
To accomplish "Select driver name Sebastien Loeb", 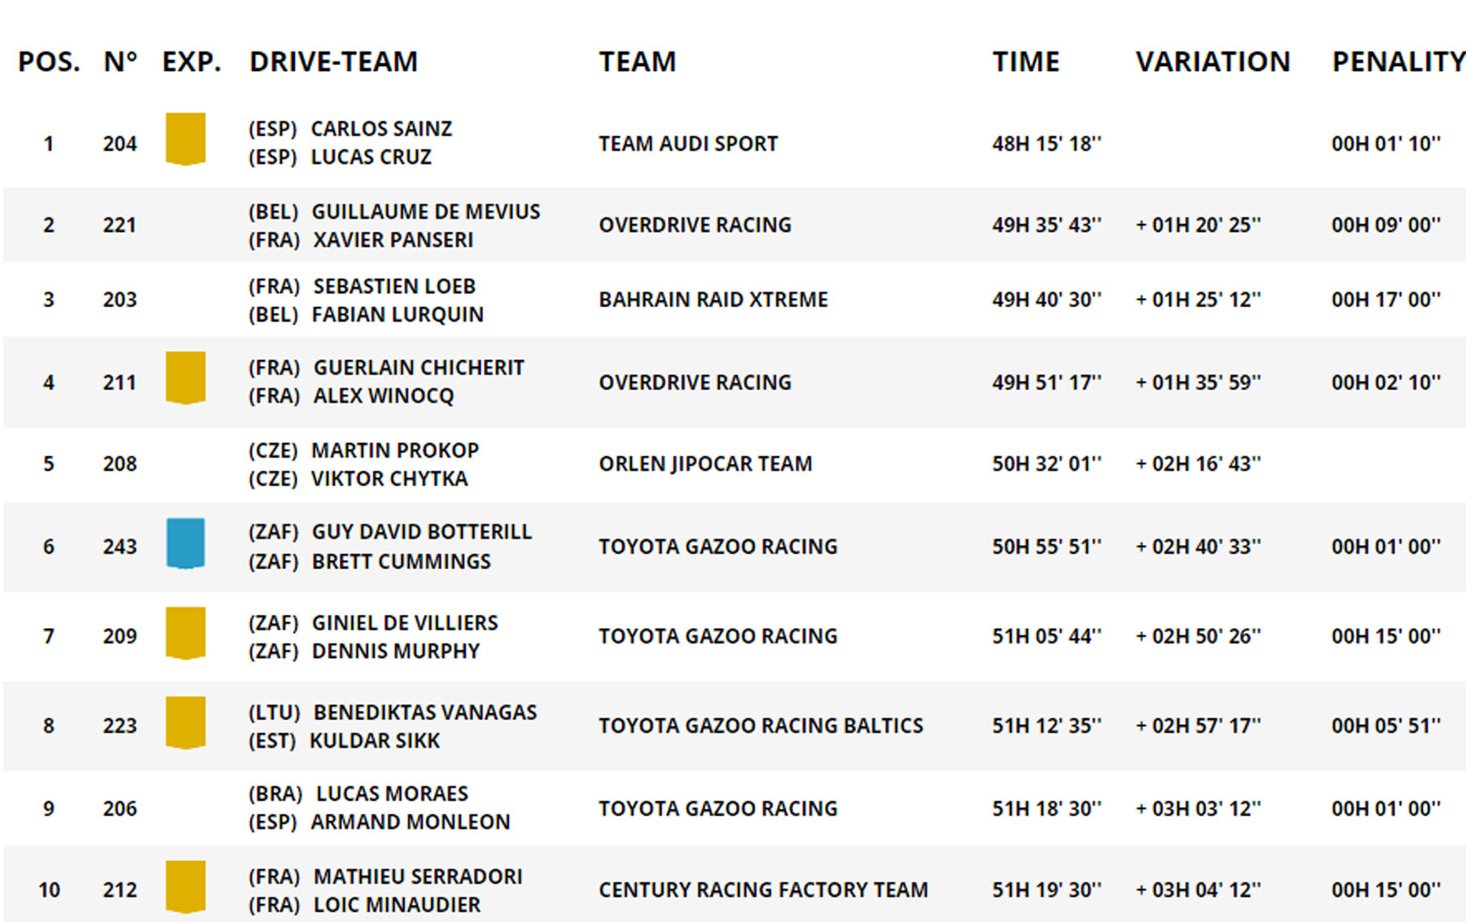I will (394, 287).
